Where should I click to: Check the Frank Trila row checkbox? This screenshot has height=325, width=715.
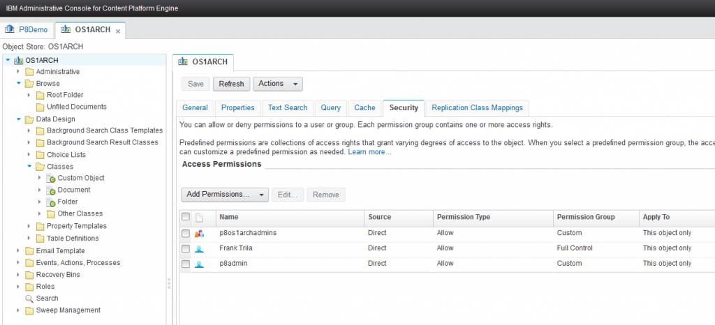(186, 248)
